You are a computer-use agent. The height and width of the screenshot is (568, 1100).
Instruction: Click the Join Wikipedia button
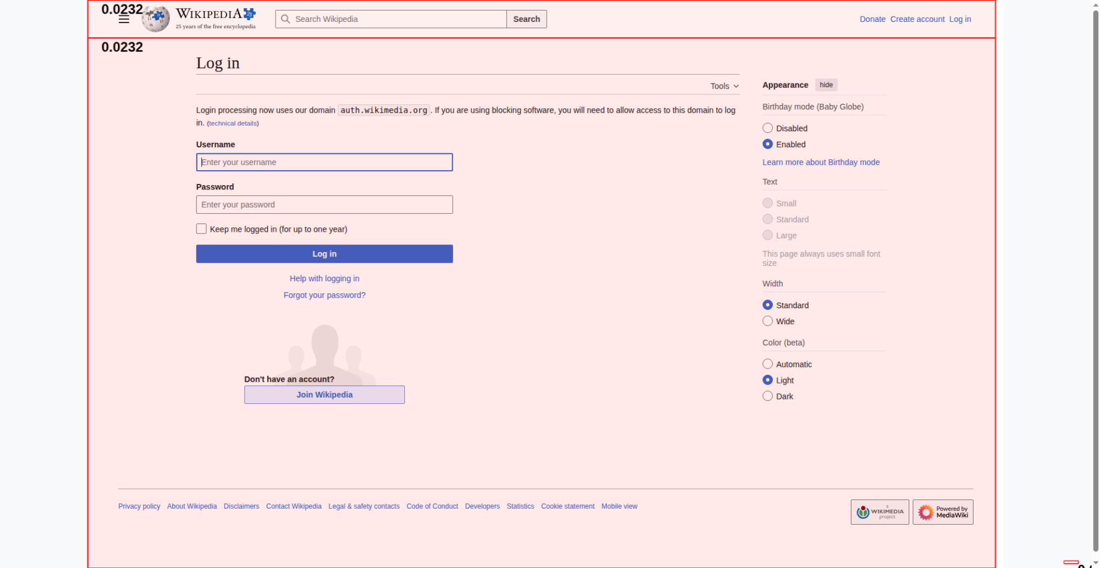coord(324,394)
